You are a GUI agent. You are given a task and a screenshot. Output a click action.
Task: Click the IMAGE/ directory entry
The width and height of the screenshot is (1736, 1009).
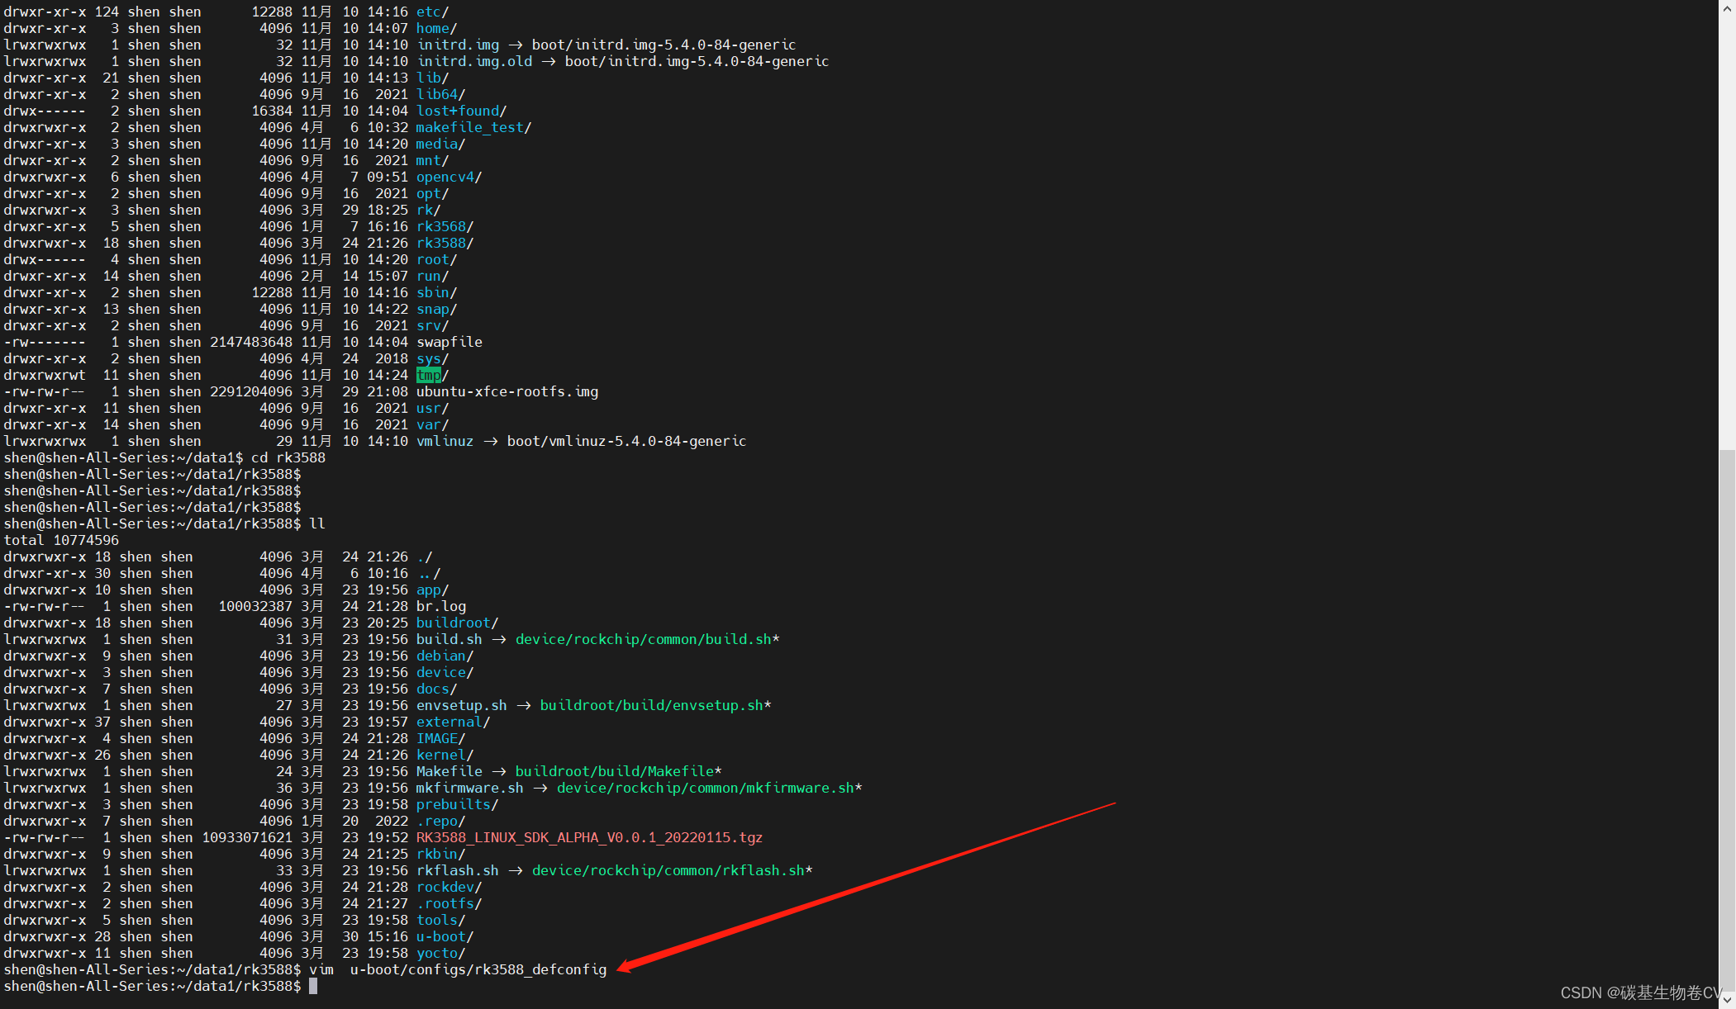click(441, 738)
